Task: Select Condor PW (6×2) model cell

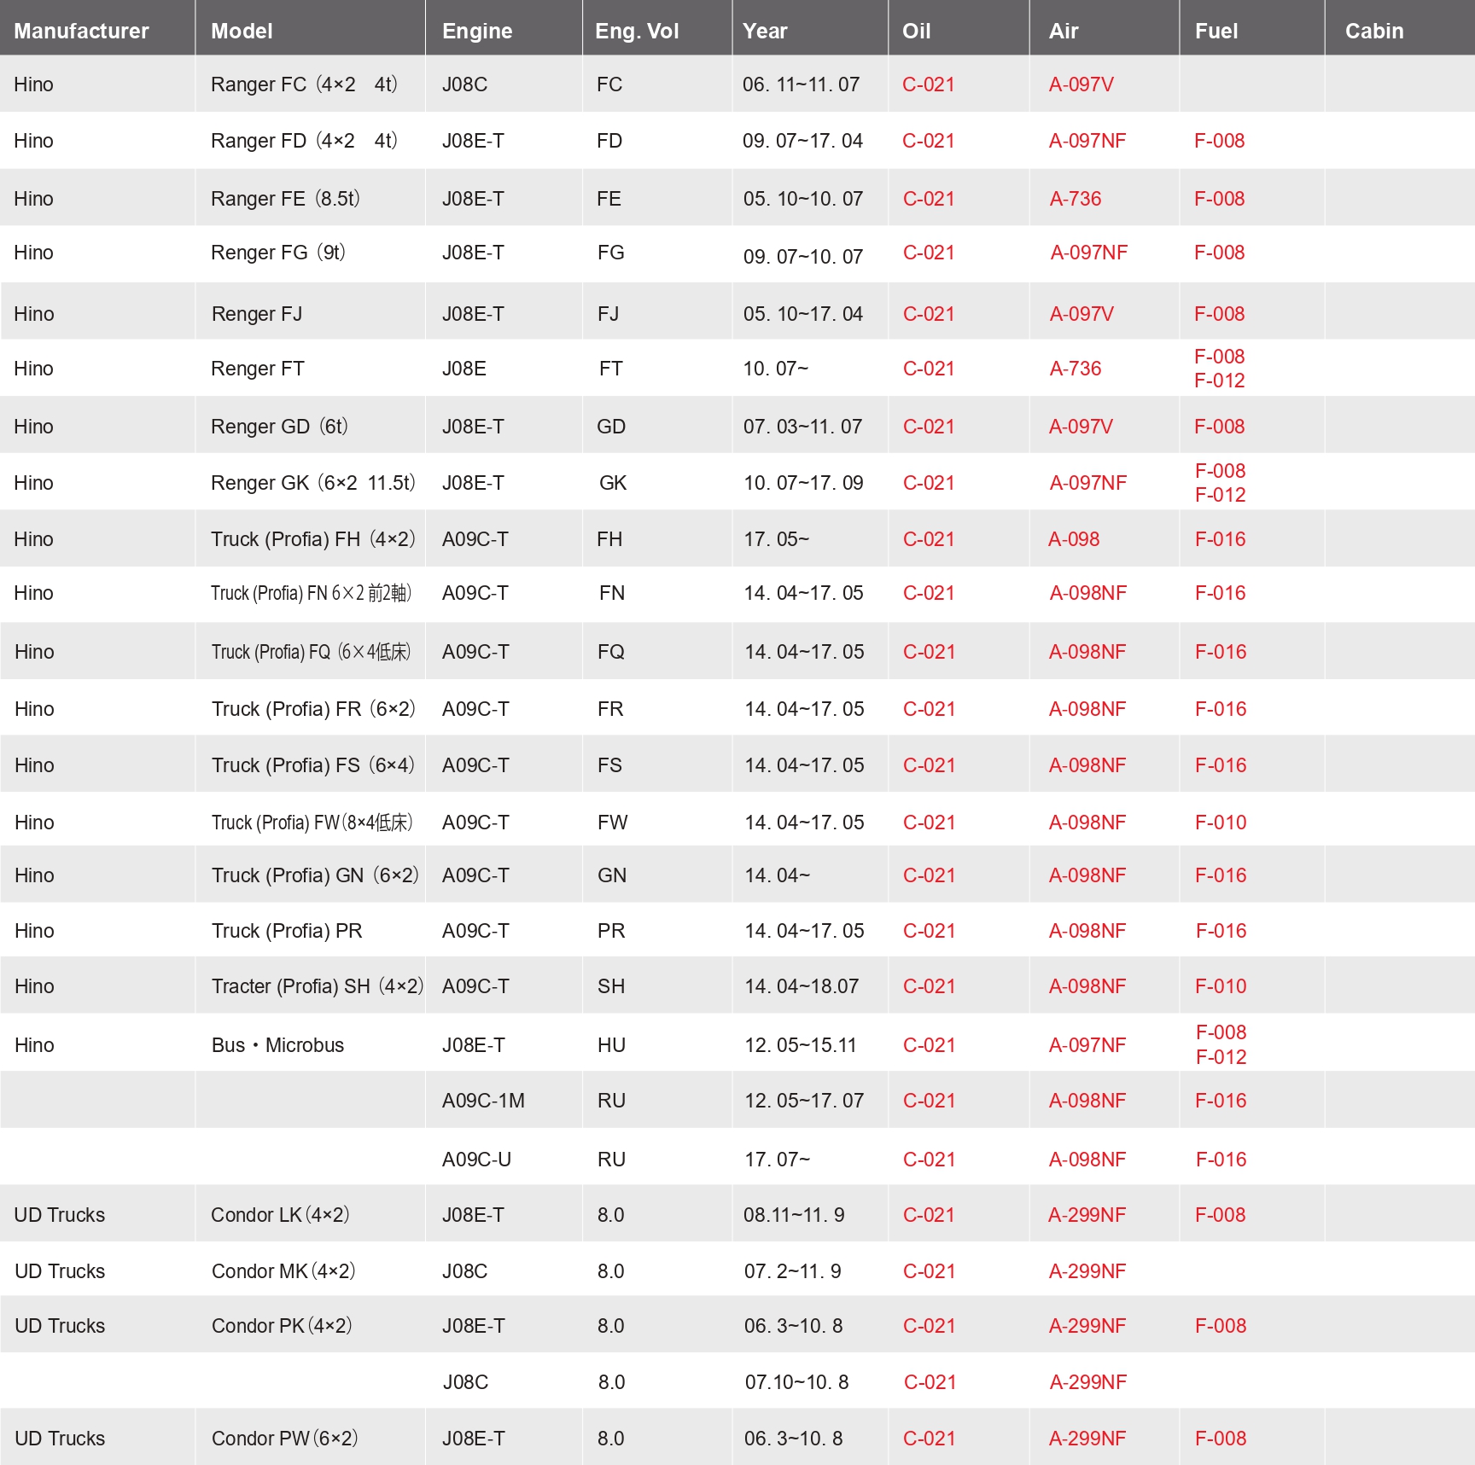Action: tap(285, 1439)
